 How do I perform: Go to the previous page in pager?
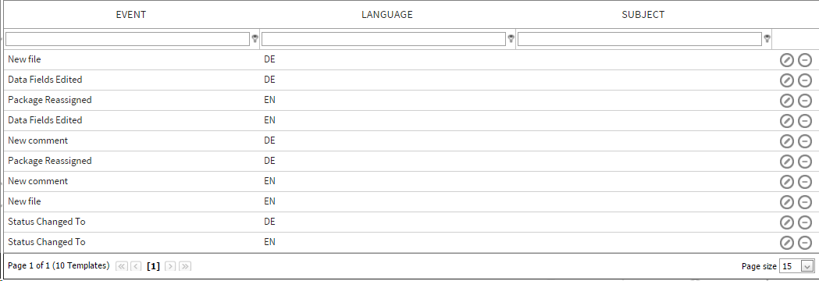pos(136,266)
